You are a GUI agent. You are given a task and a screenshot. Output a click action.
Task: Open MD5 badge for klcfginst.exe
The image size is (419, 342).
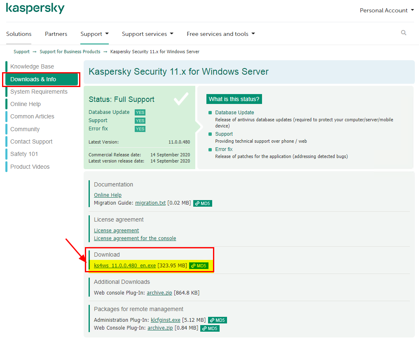[x=218, y=320]
